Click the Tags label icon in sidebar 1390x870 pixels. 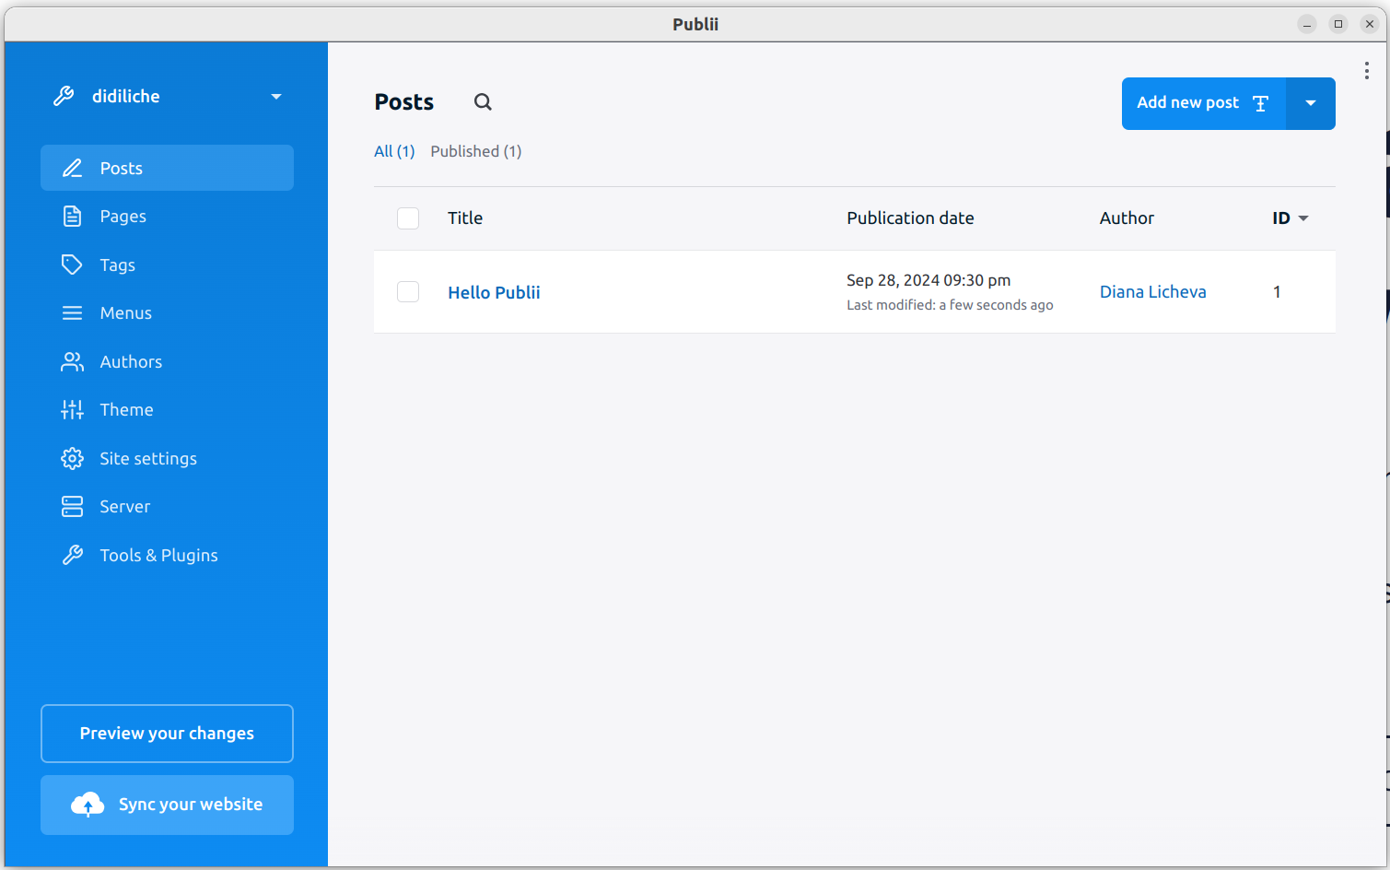(x=72, y=265)
